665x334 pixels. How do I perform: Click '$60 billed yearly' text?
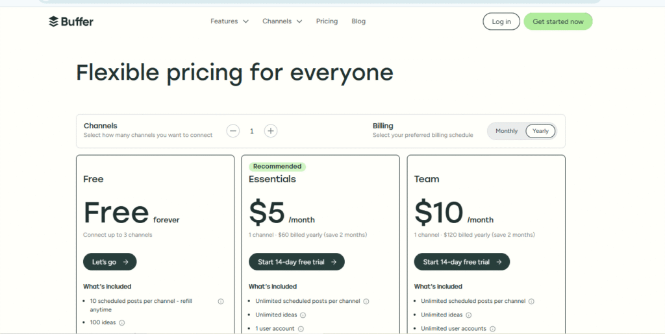click(300, 235)
